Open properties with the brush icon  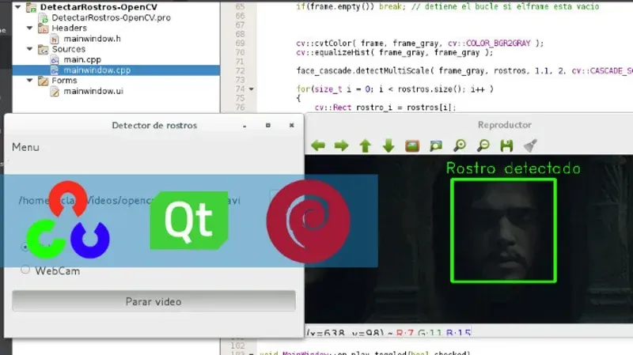click(530, 145)
